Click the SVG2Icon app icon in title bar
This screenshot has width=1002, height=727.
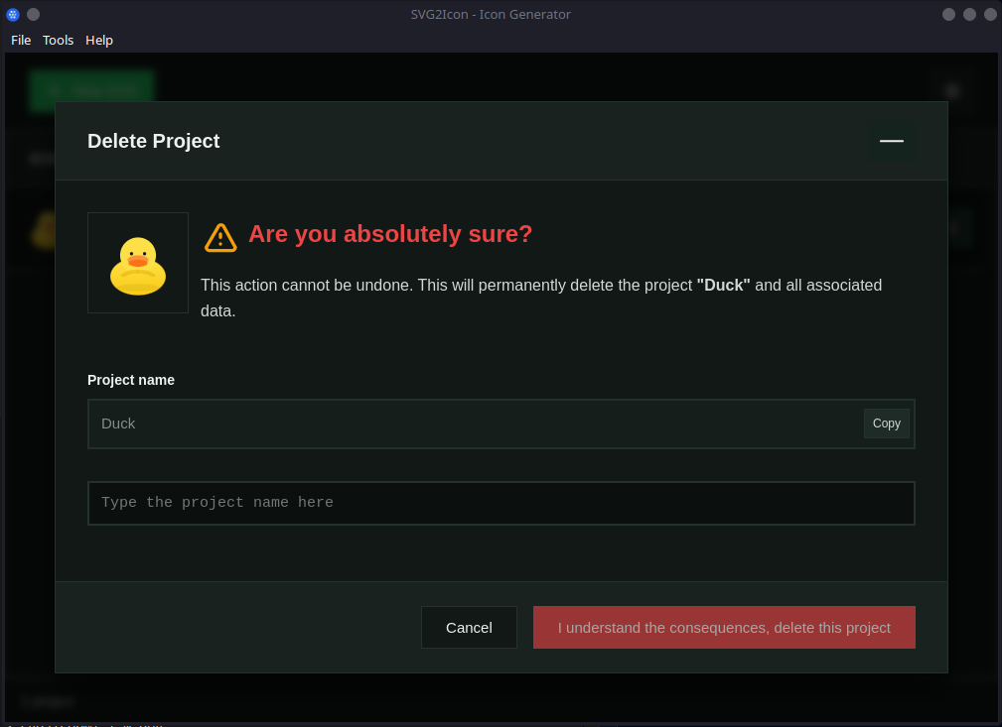coord(13,14)
